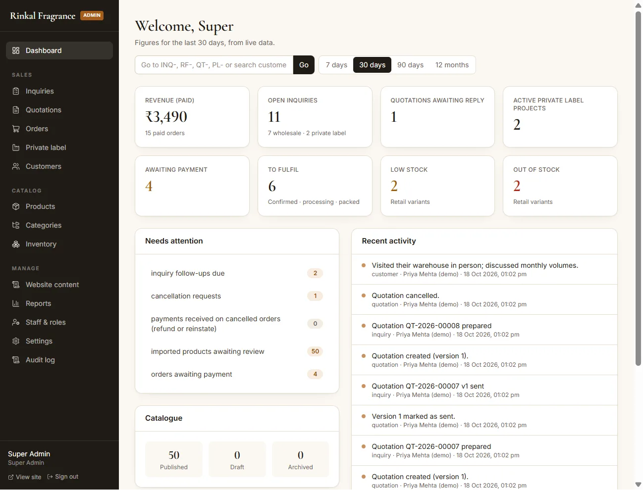Click the View site external-link icon
The image size is (643, 490).
click(11, 477)
